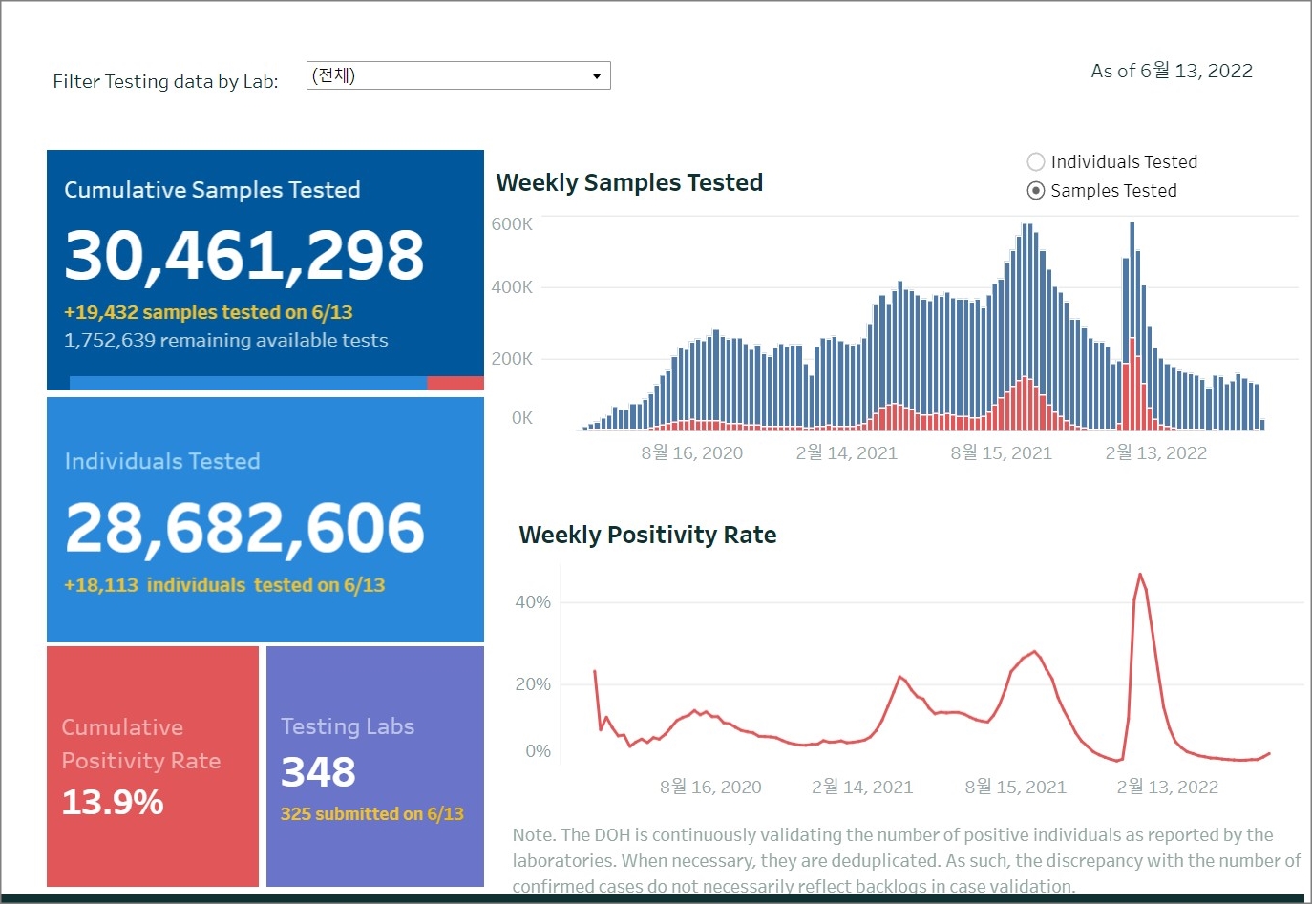1312x904 pixels.
Task: Click the '+18,113 individuals tested on 6/13' text
Action: (x=224, y=585)
